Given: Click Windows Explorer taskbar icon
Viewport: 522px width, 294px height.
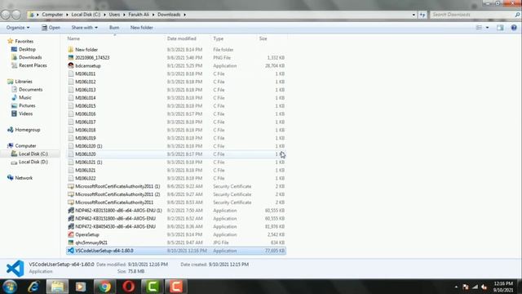Looking at the screenshot, I should click(57, 287).
